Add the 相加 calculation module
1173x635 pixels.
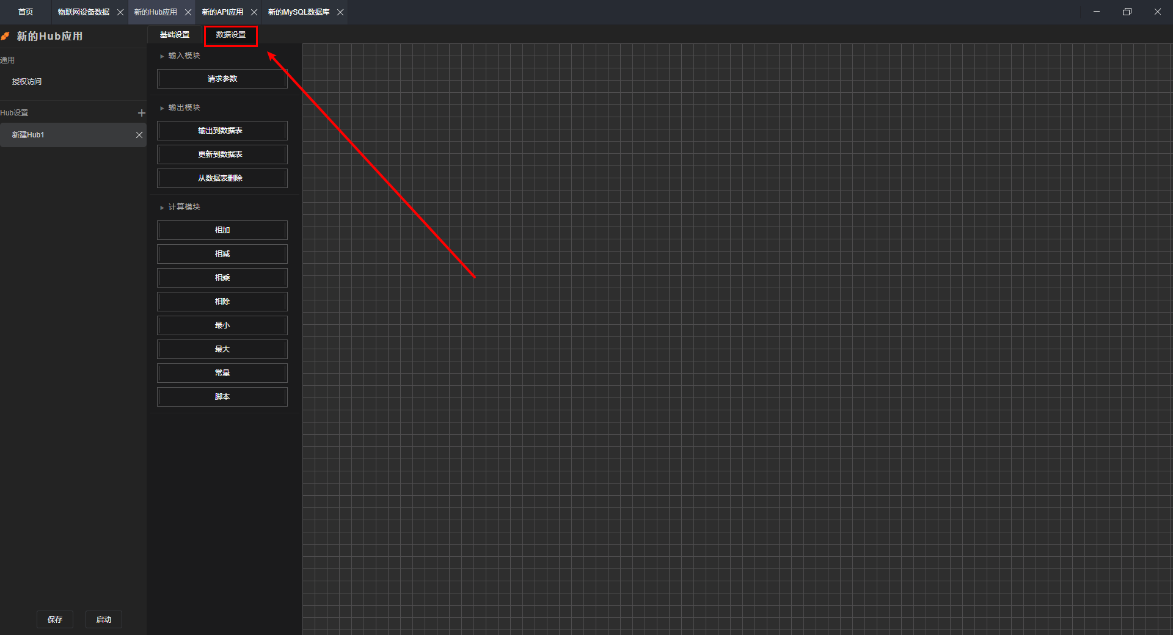(222, 230)
